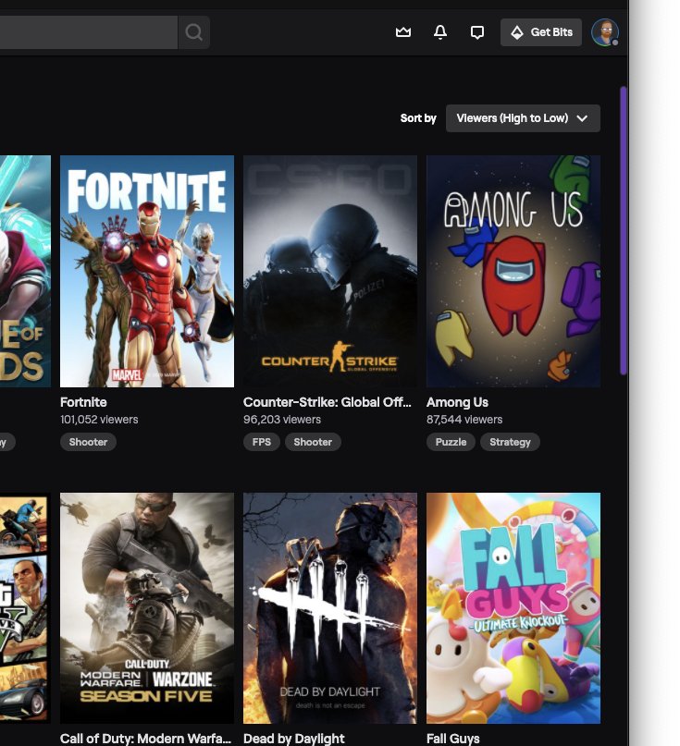This screenshot has height=746, width=680.
Task: Open the League of Legends cover art
Action: coord(25,271)
